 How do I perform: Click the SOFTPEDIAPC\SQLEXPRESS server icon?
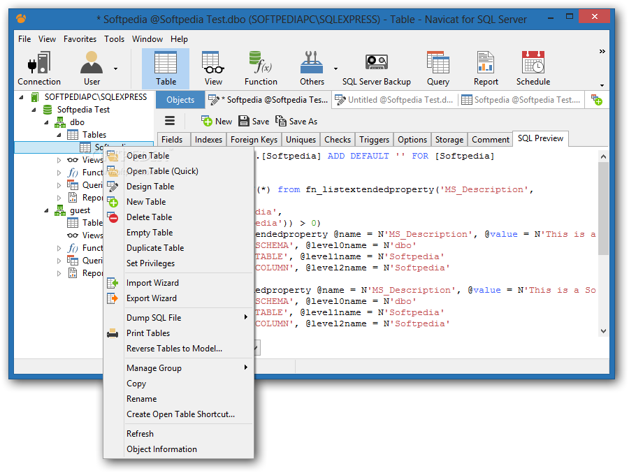[35, 97]
